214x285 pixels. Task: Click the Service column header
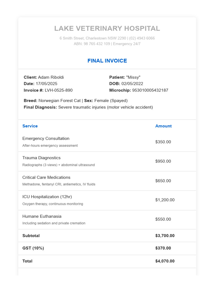point(30,126)
